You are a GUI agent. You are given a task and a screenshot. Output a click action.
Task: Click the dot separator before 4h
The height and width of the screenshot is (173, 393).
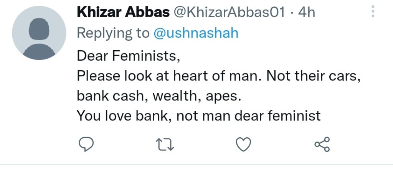(292, 12)
